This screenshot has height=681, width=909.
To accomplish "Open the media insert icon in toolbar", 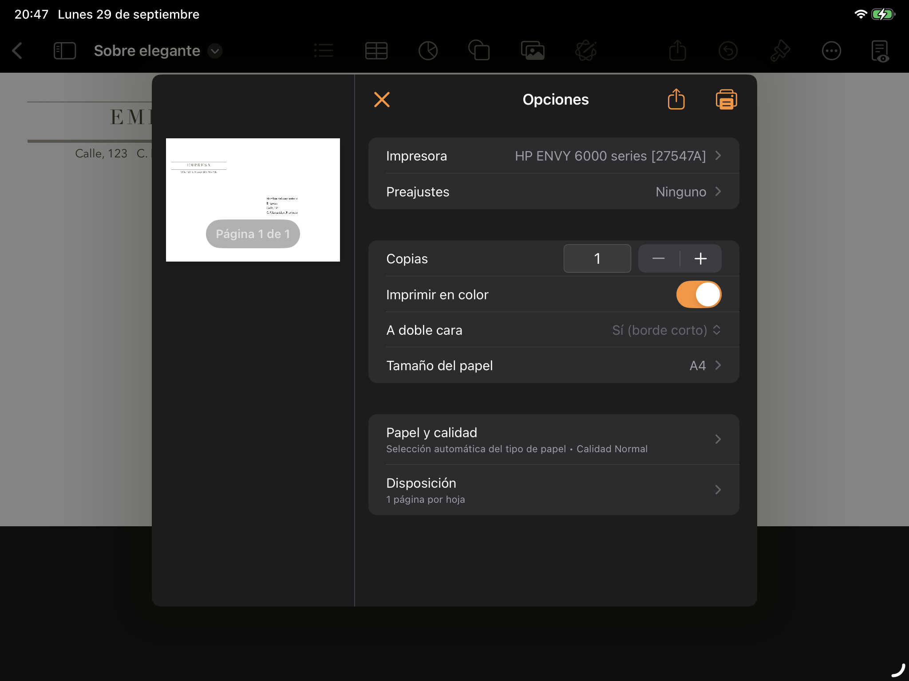I will point(533,51).
